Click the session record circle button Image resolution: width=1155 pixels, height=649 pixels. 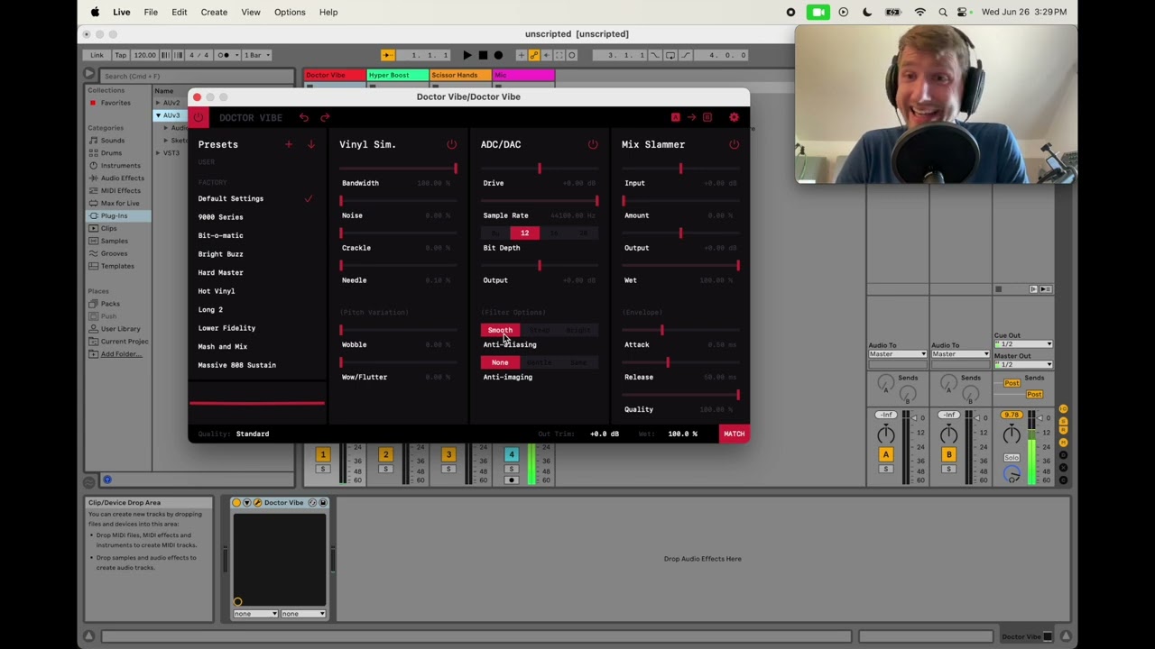point(571,55)
